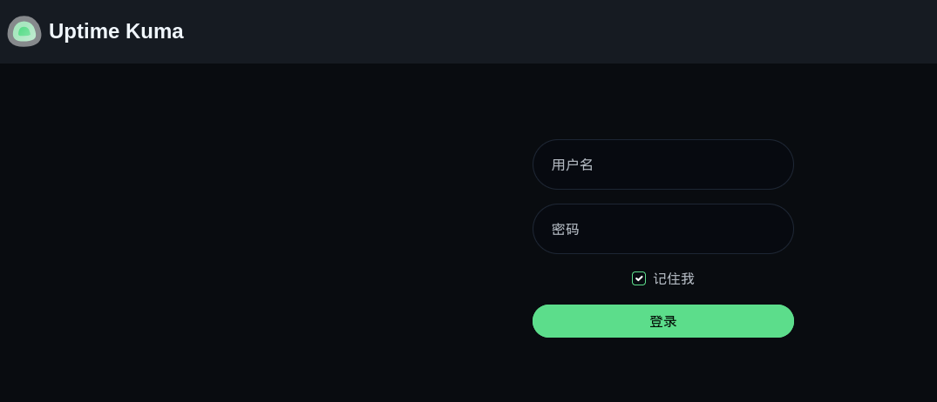The height and width of the screenshot is (402, 937).
Task: Click the gray outline of the Kuma logo
Action: coord(10,31)
